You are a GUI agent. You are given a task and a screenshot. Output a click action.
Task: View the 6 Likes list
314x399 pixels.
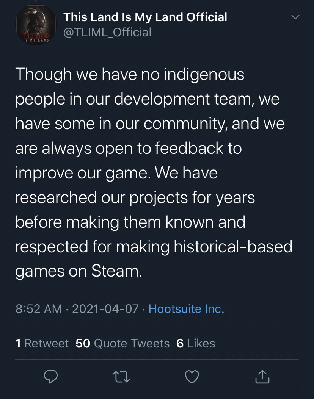pyautogui.click(x=197, y=343)
